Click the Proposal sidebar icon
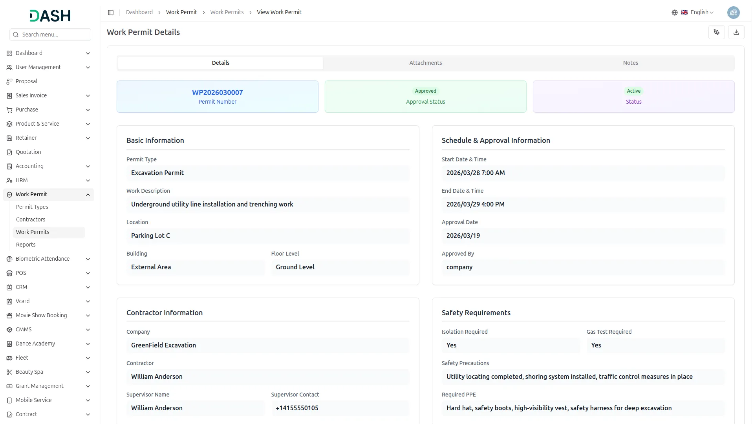 pos(9,82)
